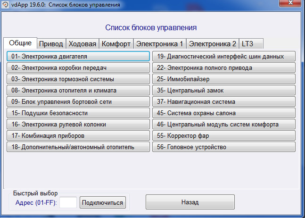Open 35- Центральный замок
This screenshot has width=305, height=218.
click(x=224, y=90)
